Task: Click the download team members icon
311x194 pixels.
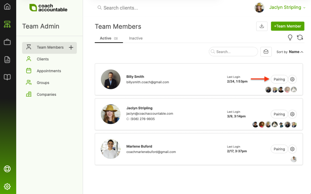Action: 262,26
